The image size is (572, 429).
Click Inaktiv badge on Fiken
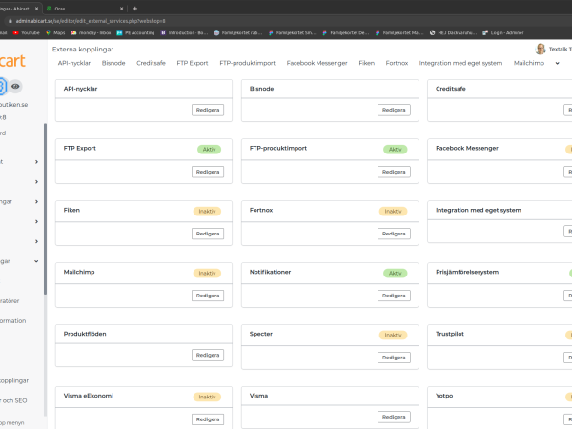(207, 212)
